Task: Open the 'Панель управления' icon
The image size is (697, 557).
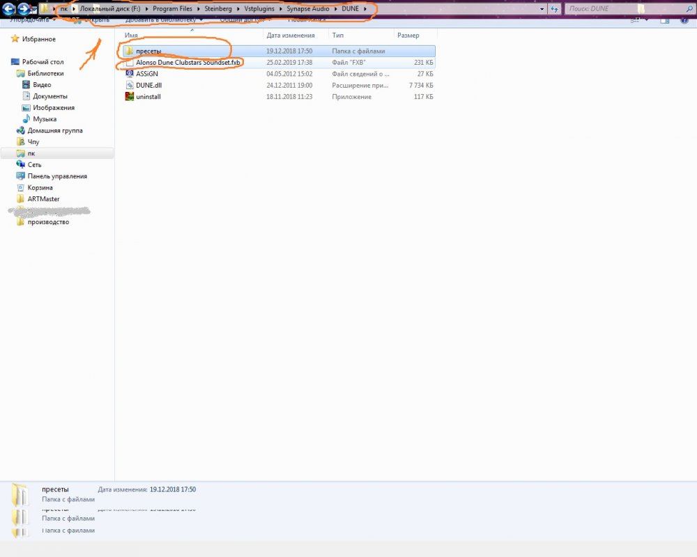Action: coord(20,176)
